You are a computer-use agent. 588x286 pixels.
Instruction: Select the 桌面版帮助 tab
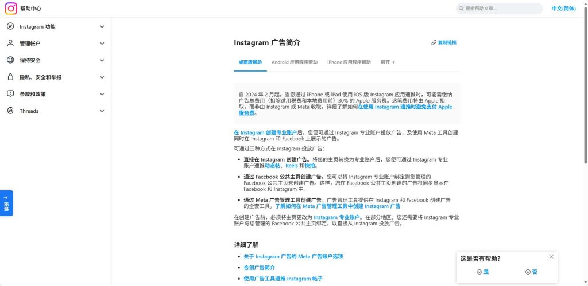coord(250,62)
